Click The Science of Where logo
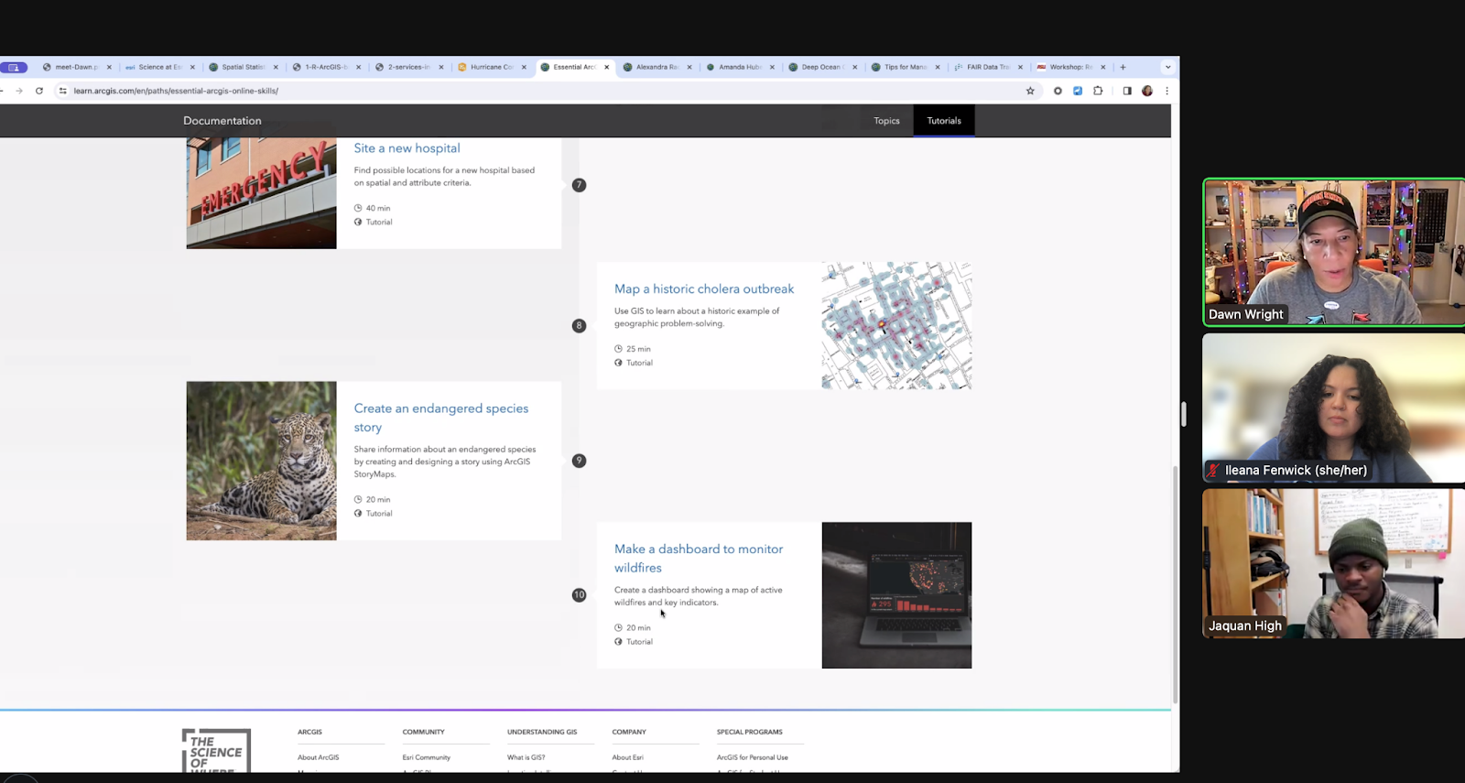 [x=216, y=752]
